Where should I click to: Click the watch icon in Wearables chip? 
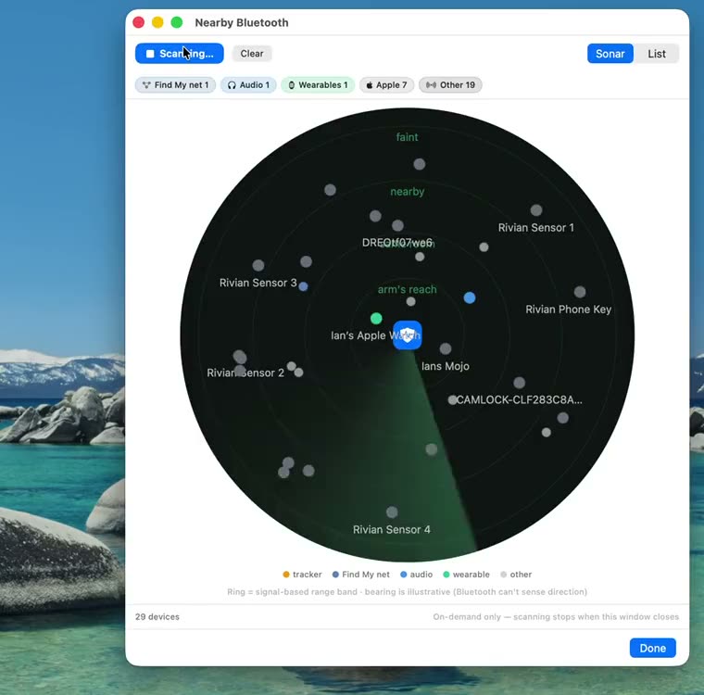292,85
